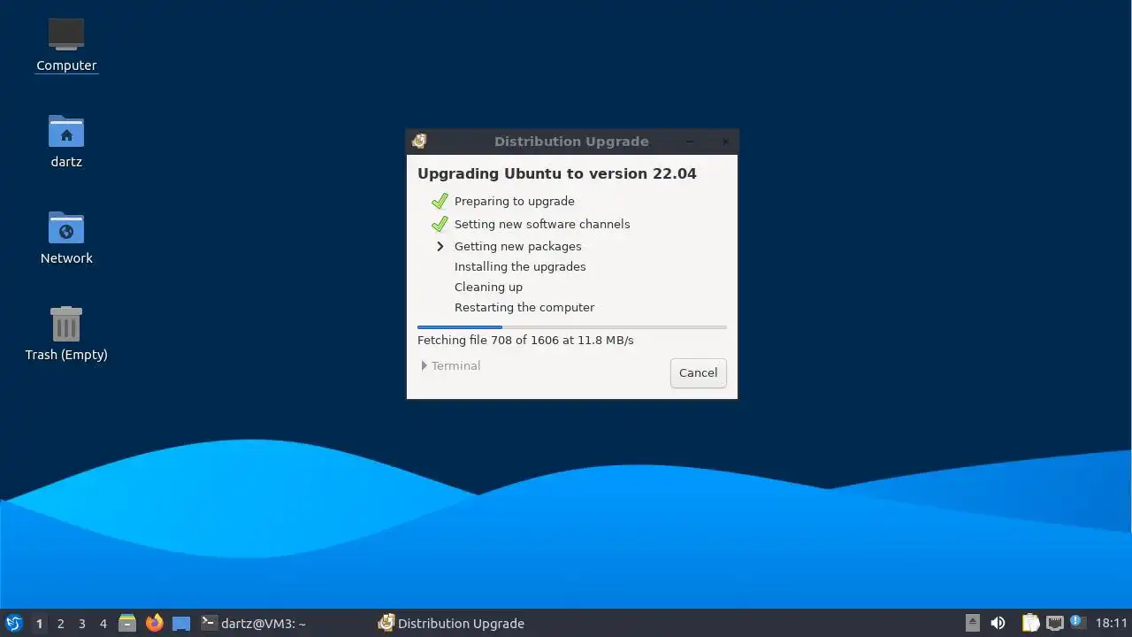Minimize the Distribution Upgrade window
The image size is (1132, 637).
tap(690, 142)
